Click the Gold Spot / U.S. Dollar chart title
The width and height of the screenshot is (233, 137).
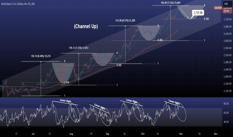(18, 4)
